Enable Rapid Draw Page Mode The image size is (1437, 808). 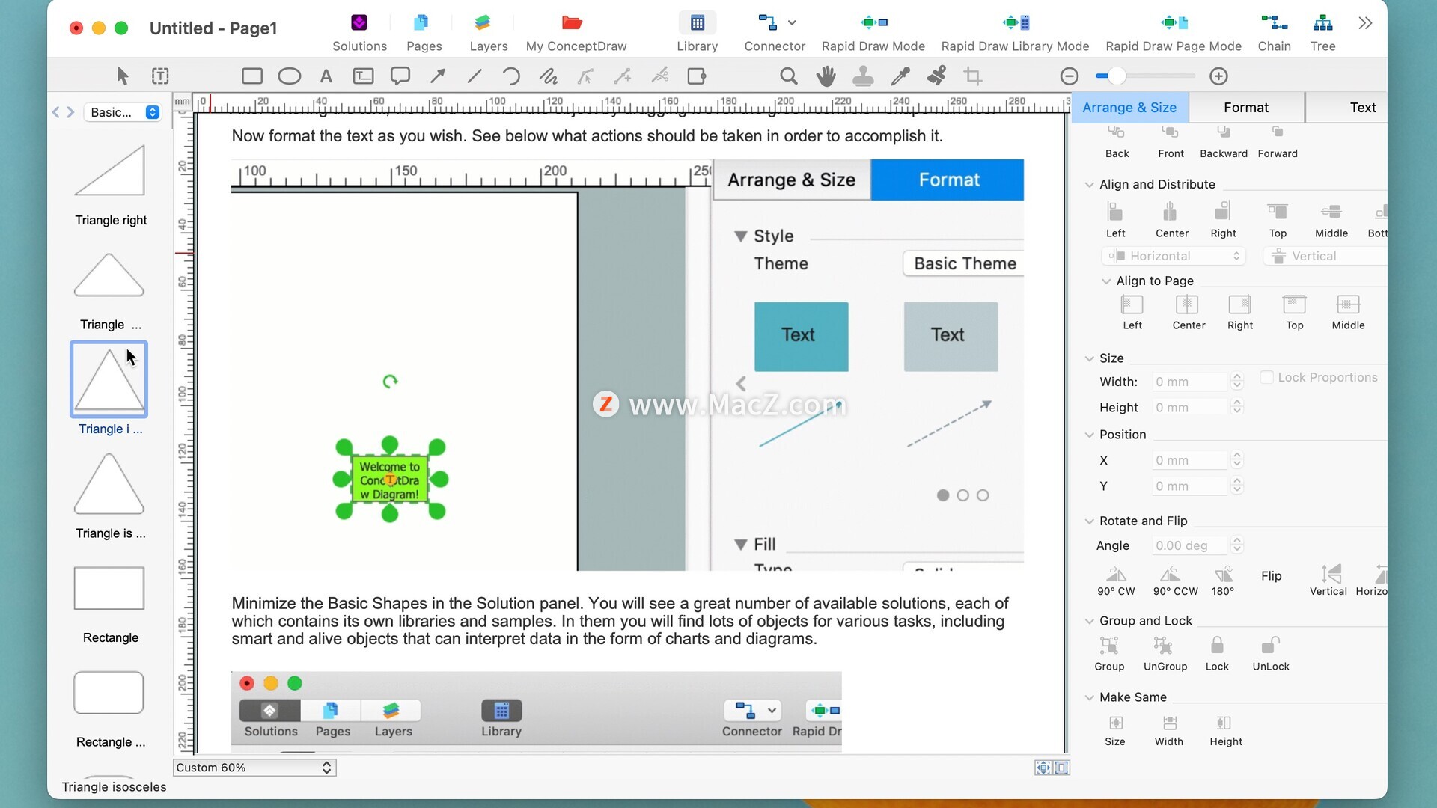[x=1173, y=32]
